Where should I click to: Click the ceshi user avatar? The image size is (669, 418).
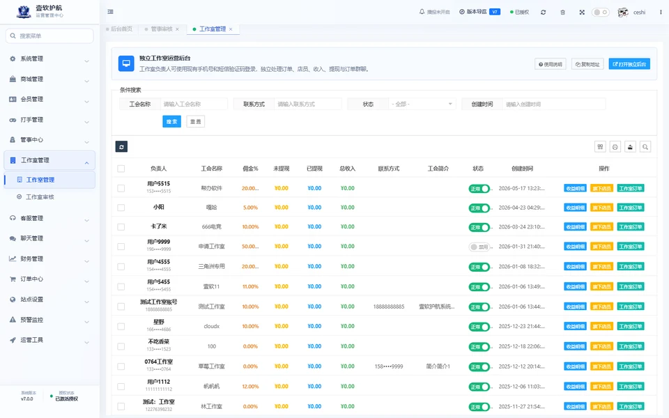click(x=623, y=13)
